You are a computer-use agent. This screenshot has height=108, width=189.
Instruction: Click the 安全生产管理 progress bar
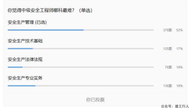(x=81, y=30)
